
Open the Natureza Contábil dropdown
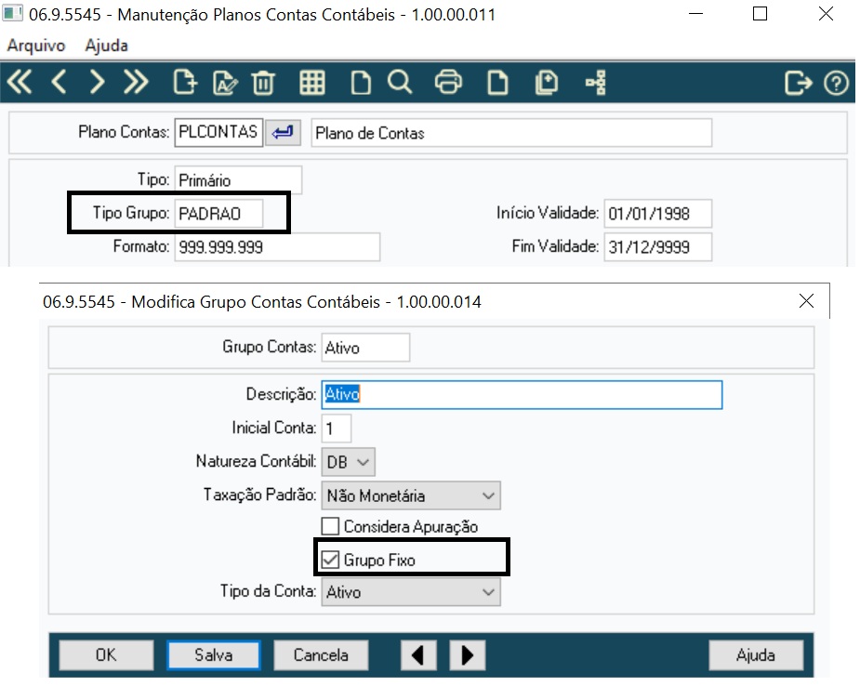[349, 462]
